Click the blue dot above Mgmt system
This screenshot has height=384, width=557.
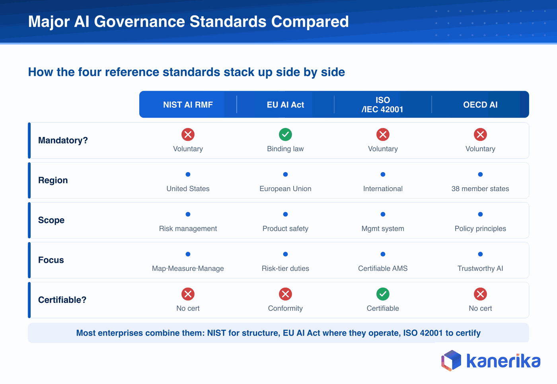(x=383, y=214)
